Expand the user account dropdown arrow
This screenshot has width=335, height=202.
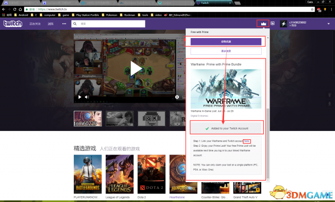329,23
